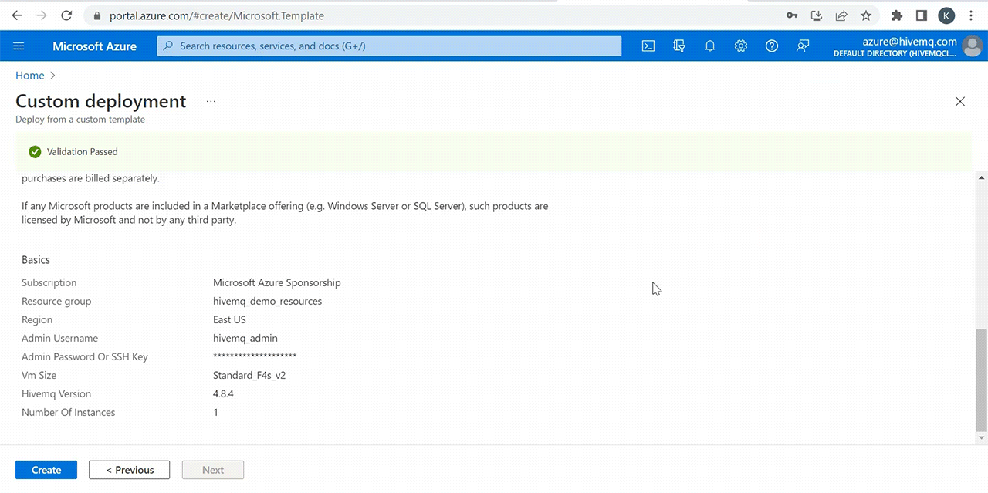Go back in Chrome browser
The width and height of the screenshot is (988, 493).
click(17, 15)
